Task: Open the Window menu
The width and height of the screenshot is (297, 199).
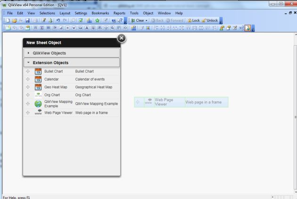Action: click(164, 13)
